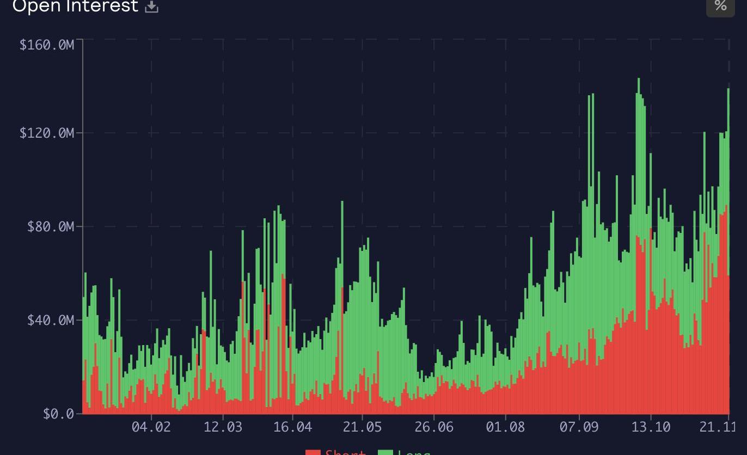Click the 16.04 x-axis date label

pos(292,427)
